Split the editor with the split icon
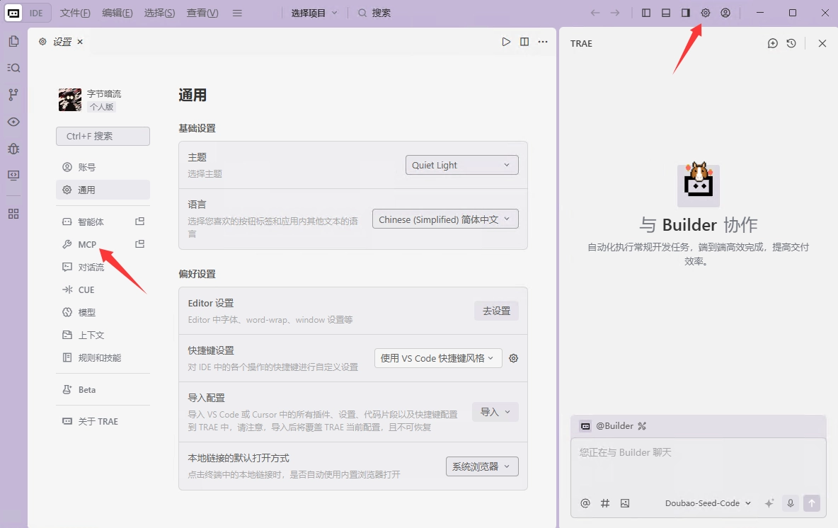Screen dimensions: 838x528 (524, 42)
